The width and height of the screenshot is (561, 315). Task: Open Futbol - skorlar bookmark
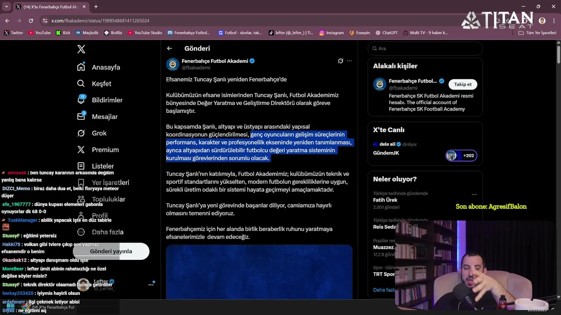coord(240,33)
